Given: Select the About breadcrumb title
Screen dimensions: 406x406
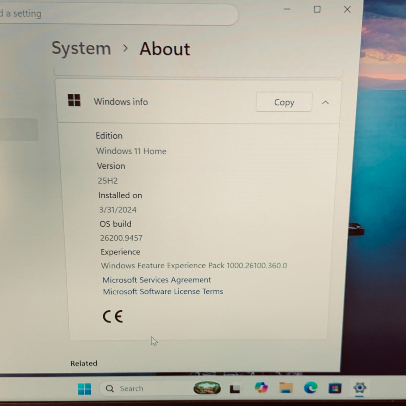Looking at the screenshot, I should [x=165, y=49].
